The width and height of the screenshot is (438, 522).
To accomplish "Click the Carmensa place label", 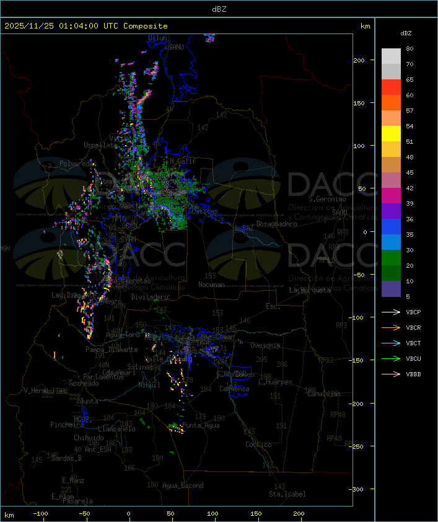I will (x=234, y=389).
